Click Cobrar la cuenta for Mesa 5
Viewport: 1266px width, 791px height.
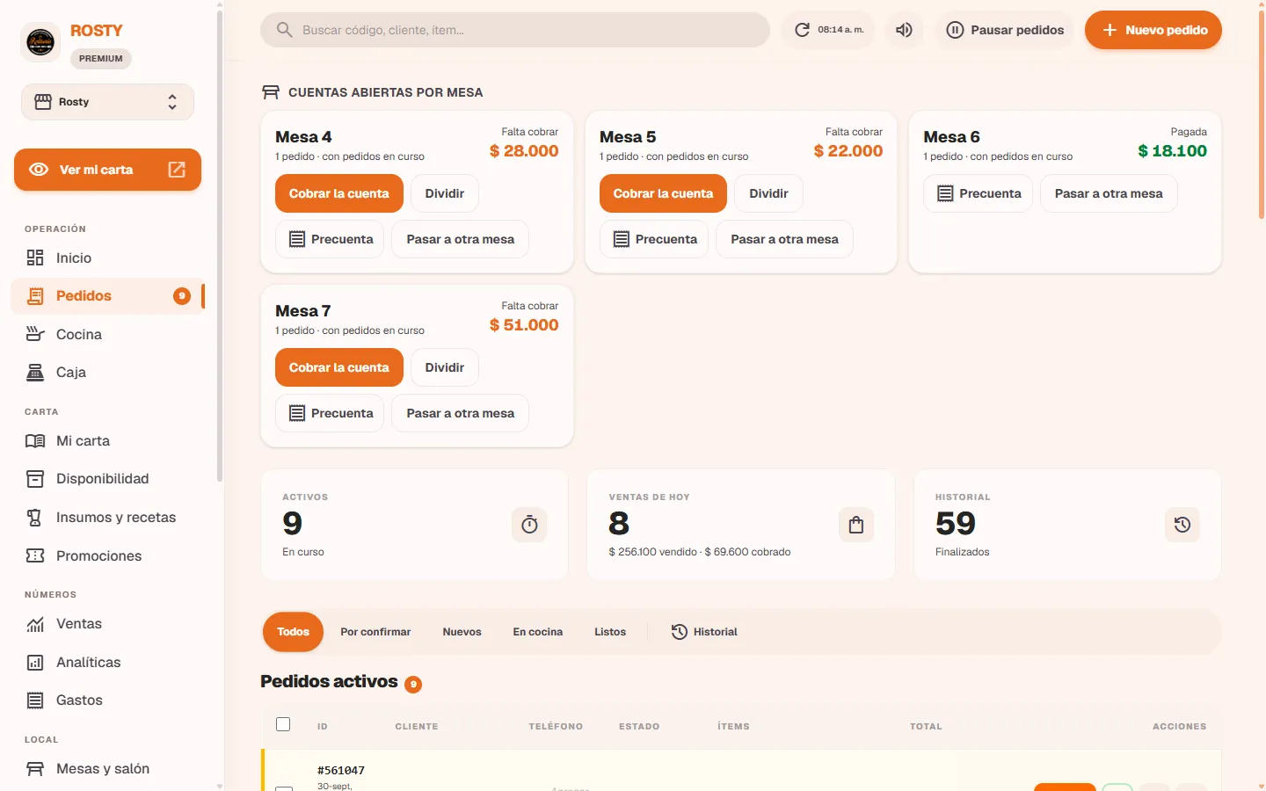pos(663,193)
